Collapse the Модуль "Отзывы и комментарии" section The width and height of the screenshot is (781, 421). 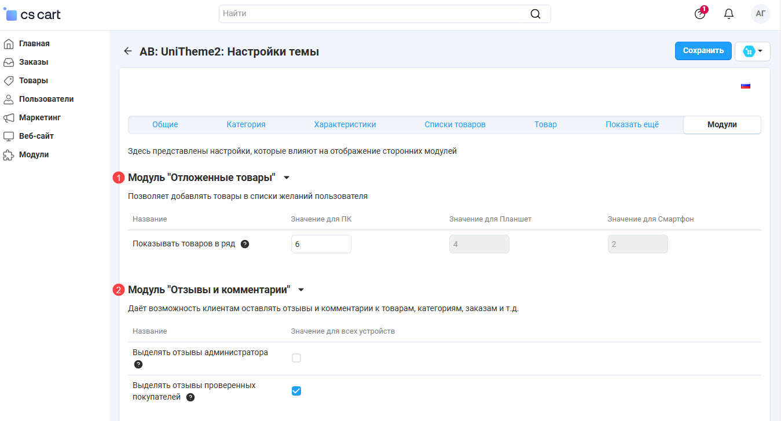301,290
